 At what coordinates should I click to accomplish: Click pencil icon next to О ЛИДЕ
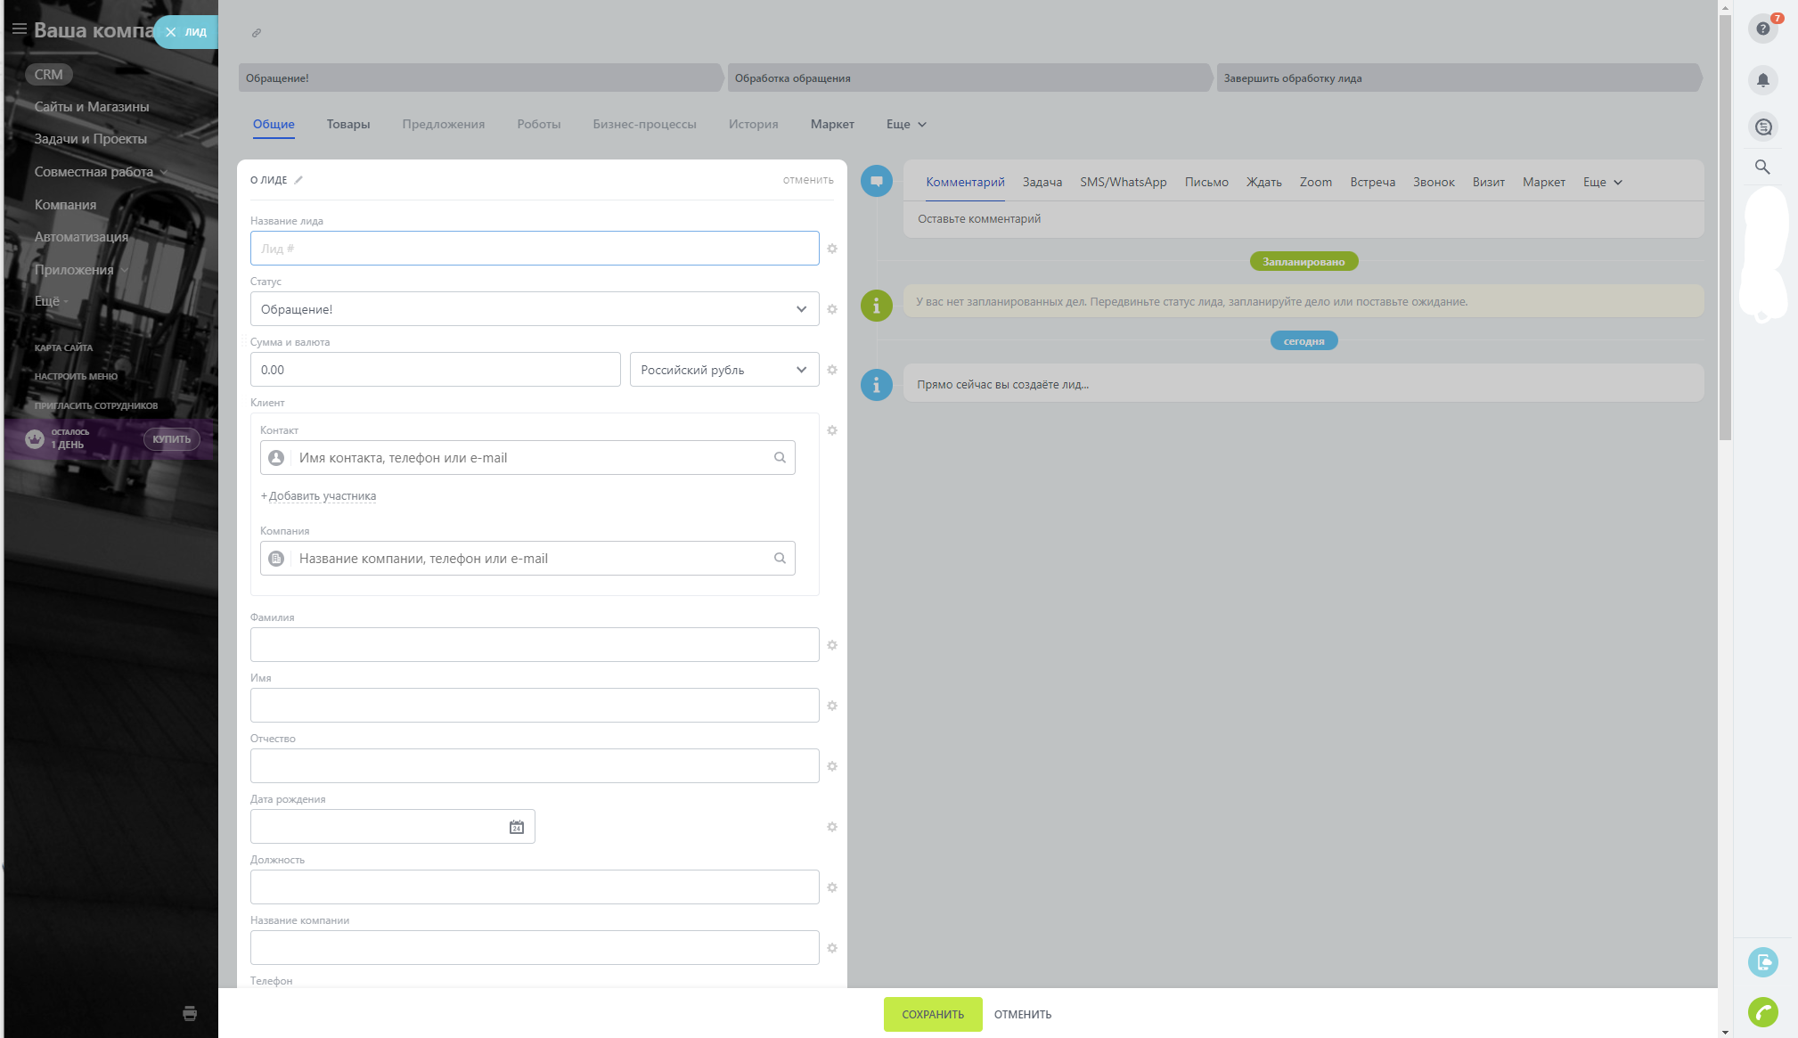coord(298,180)
